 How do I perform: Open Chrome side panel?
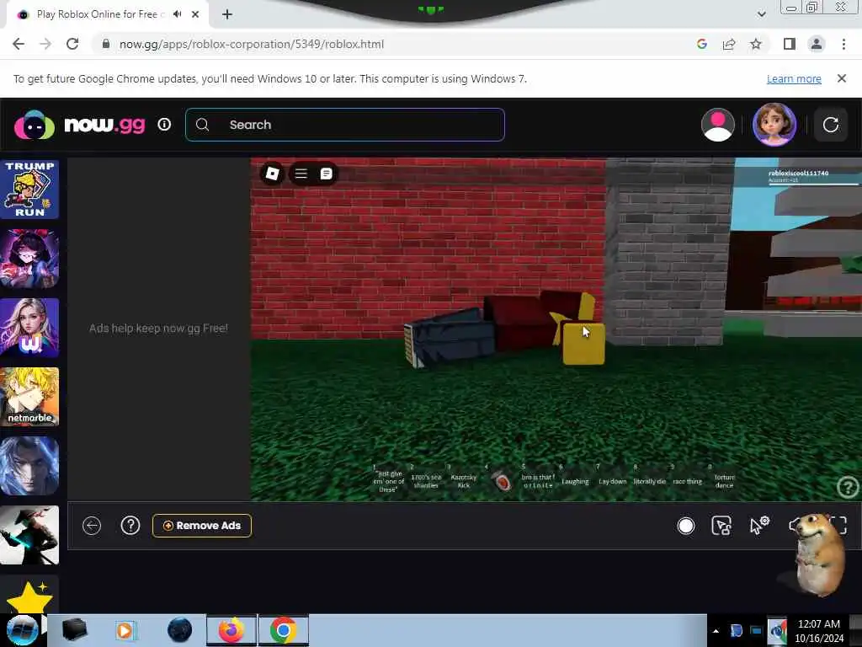[x=790, y=44]
